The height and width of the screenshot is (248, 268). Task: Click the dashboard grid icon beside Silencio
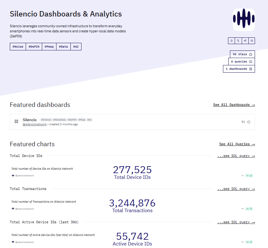click(x=16, y=121)
